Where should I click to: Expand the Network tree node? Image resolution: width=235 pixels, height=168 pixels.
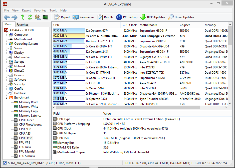[x=7, y=66]
